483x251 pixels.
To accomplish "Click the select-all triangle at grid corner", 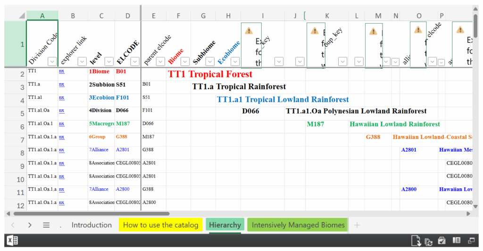I will (x=22, y=16).
